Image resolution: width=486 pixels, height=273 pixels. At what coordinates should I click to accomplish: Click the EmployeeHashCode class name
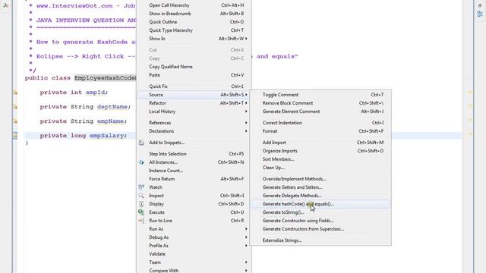[x=105, y=78]
